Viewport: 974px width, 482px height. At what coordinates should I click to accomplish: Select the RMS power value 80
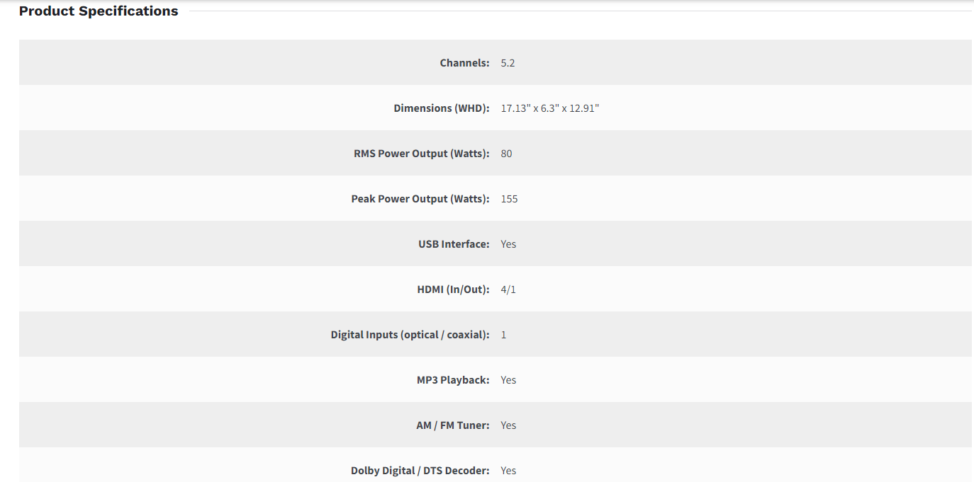click(506, 154)
